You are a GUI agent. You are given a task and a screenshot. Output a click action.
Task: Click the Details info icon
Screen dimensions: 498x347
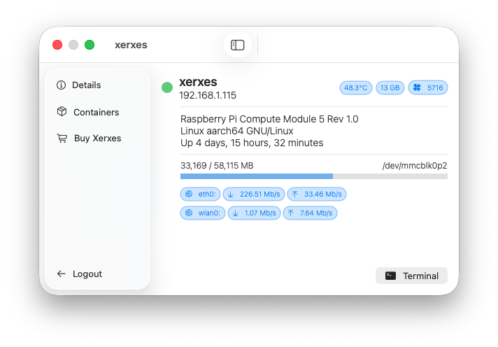coord(61,85)
